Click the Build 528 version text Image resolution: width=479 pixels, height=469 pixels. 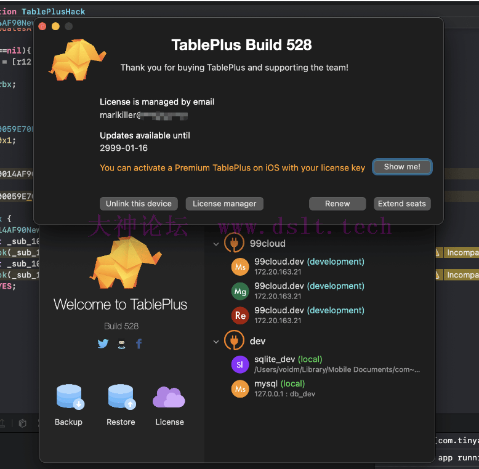pos(121,326)
